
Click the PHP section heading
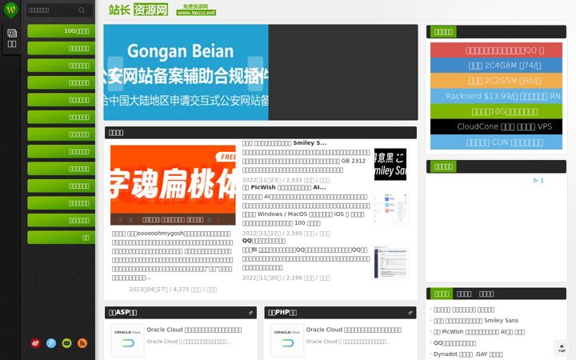point(282,313)
